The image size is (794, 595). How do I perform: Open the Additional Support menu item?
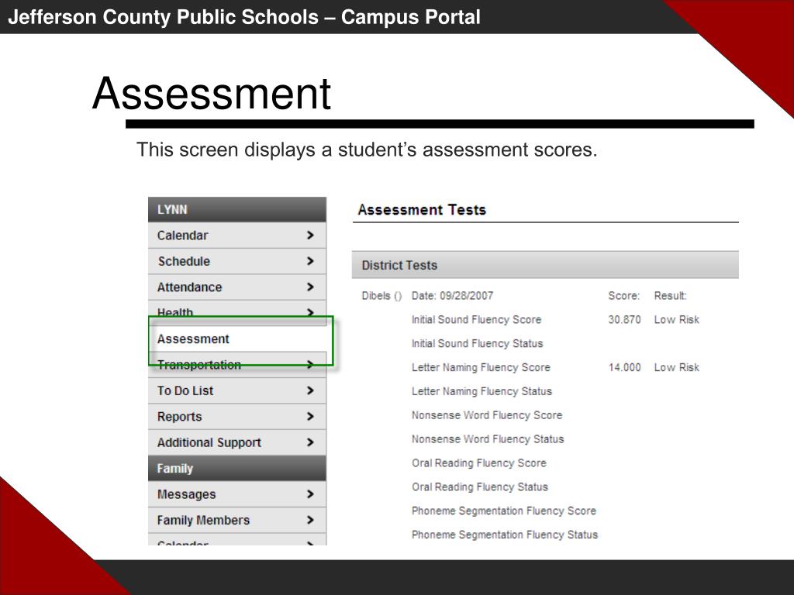pyautogui.click(x=237, y=442)
